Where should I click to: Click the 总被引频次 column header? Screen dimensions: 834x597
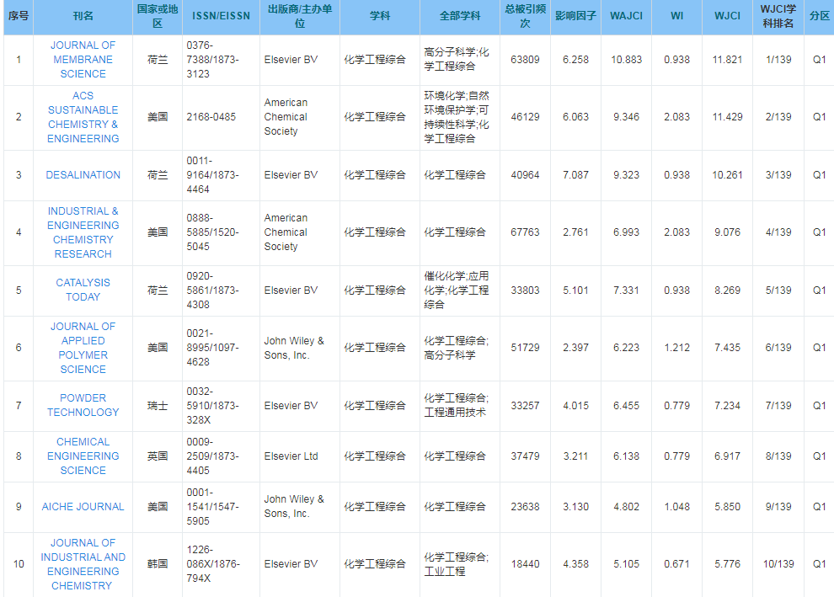point(525,16)
